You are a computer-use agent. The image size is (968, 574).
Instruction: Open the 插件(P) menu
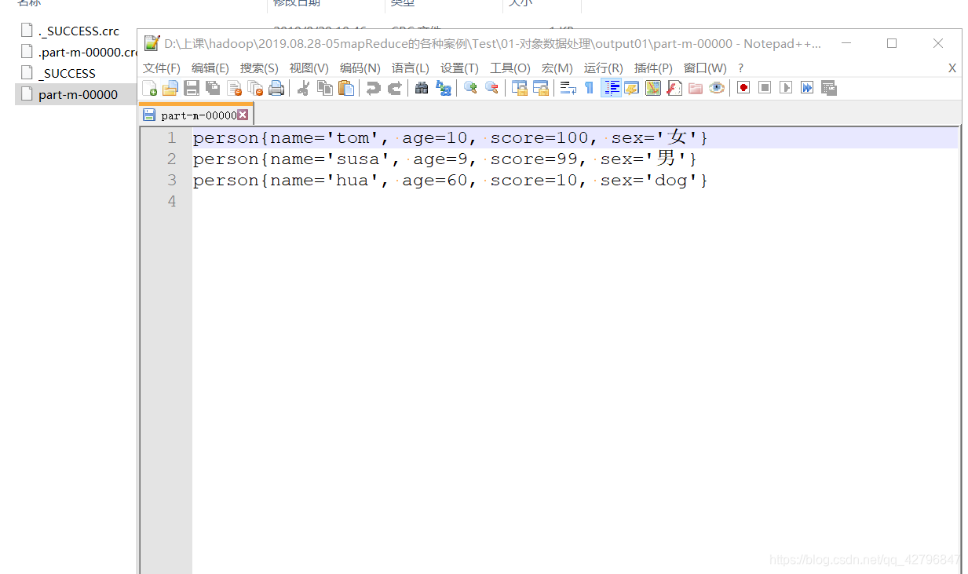(x=653, y=68)
